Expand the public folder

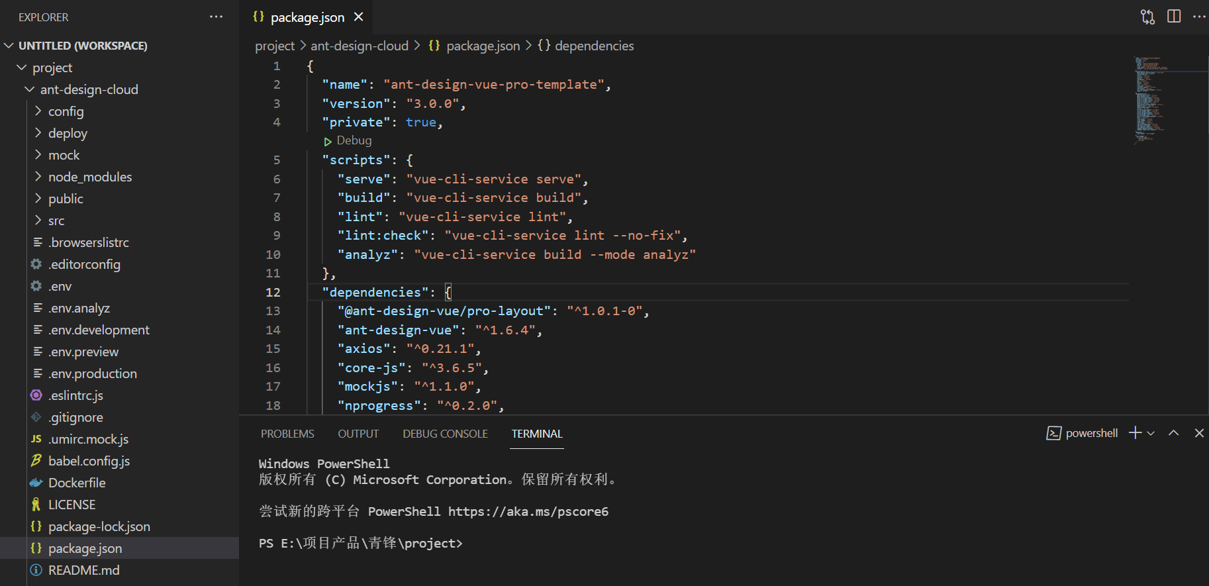coord(38,199)
